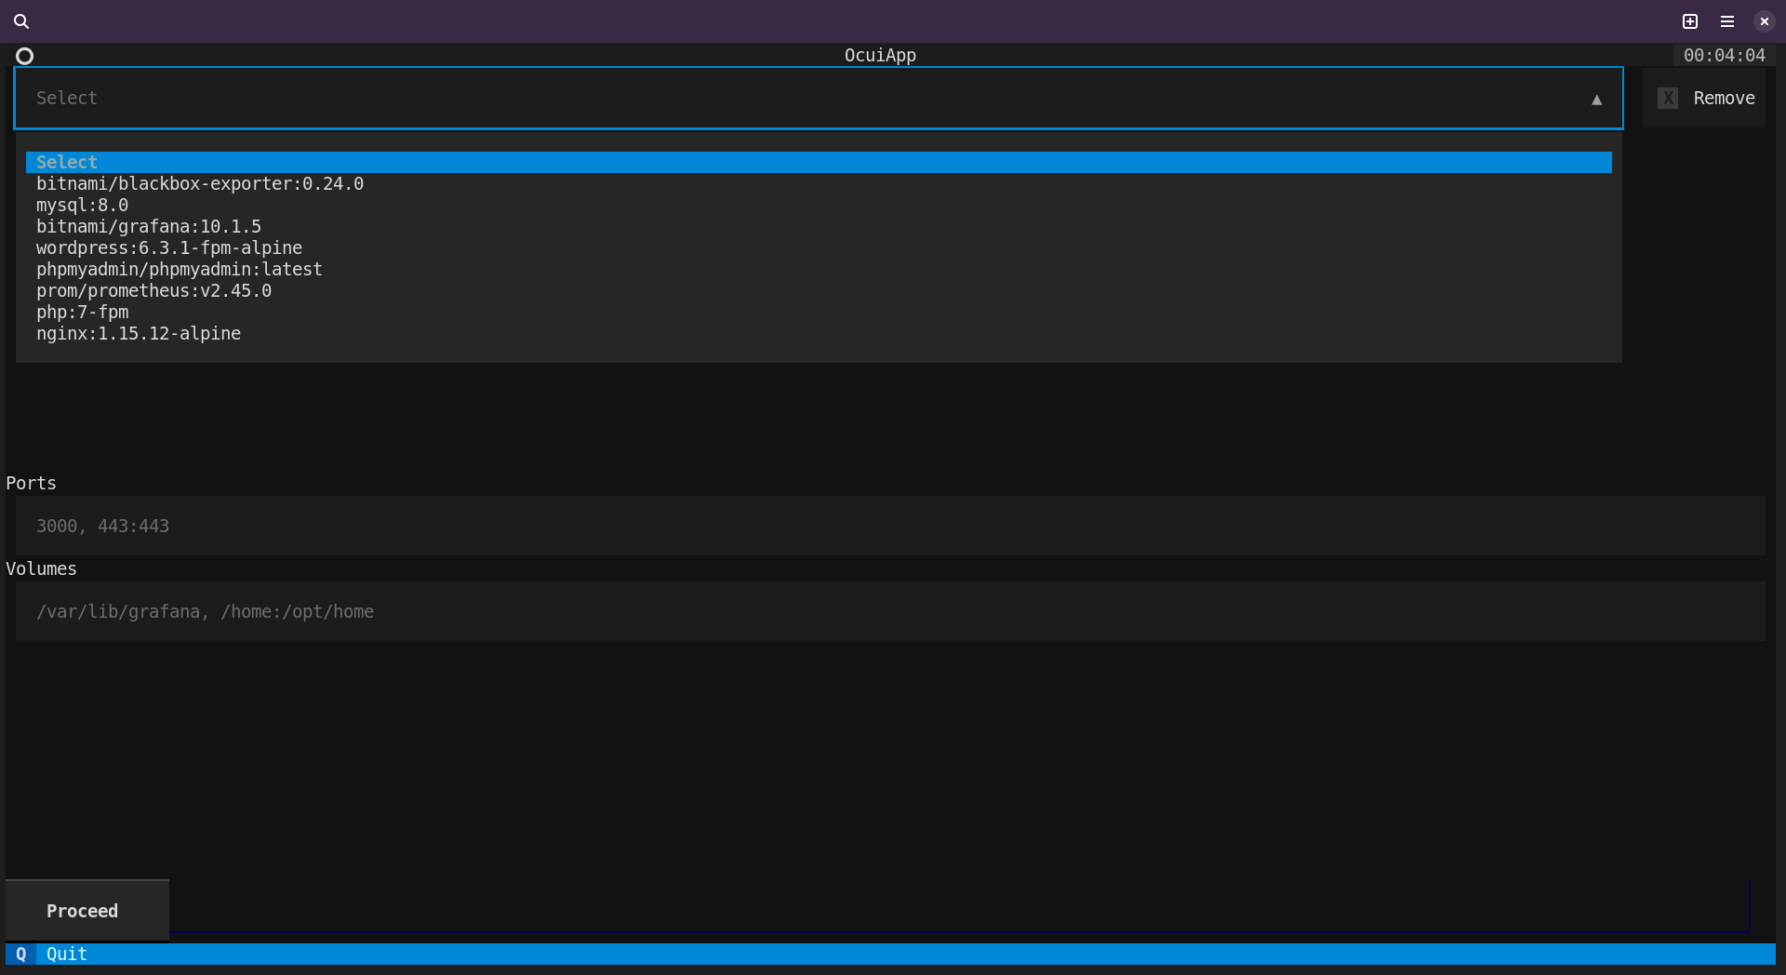
Task: Choose the highlighted Select option
Action: pos(819,162)
